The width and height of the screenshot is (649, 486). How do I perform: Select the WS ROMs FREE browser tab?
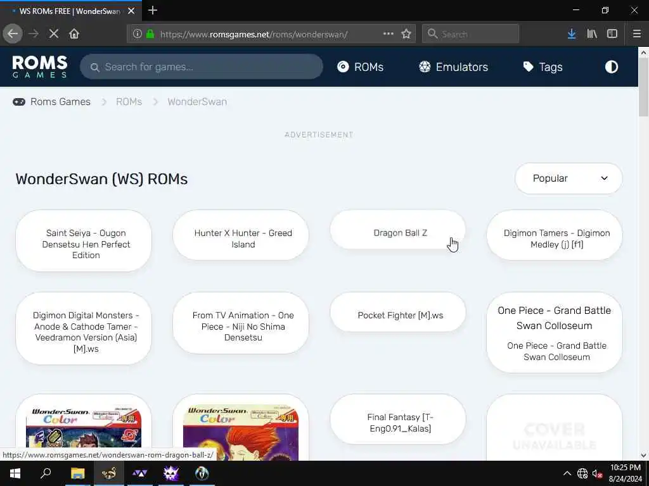71,11
